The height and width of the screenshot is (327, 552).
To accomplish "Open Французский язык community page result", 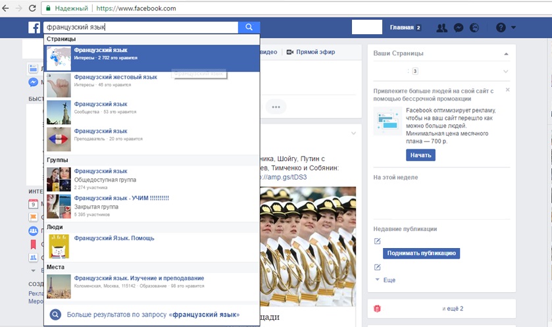I will point(152,113).
